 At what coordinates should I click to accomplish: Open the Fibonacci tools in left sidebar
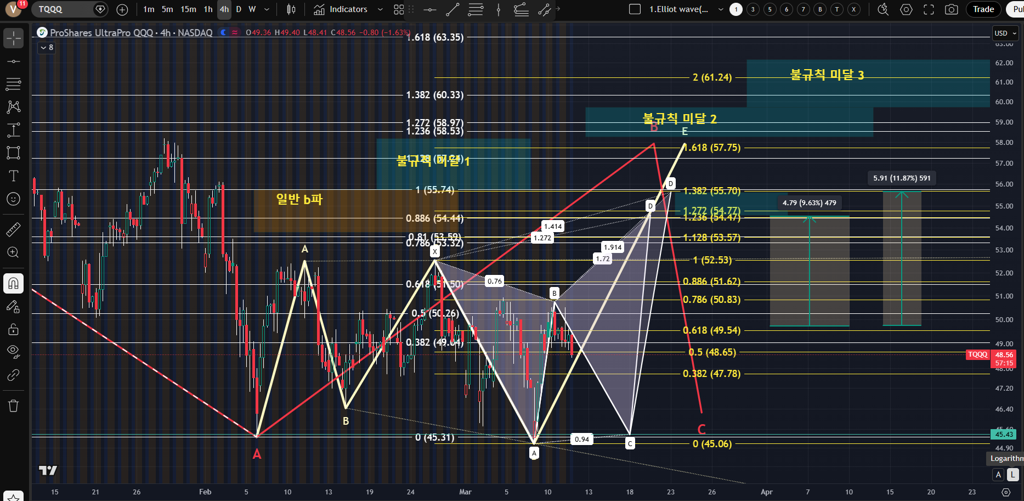click(x=13, y=84)
